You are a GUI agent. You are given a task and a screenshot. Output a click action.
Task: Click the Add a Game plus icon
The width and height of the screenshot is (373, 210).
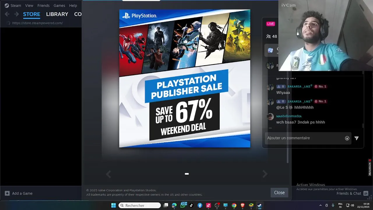pos(7,193)
